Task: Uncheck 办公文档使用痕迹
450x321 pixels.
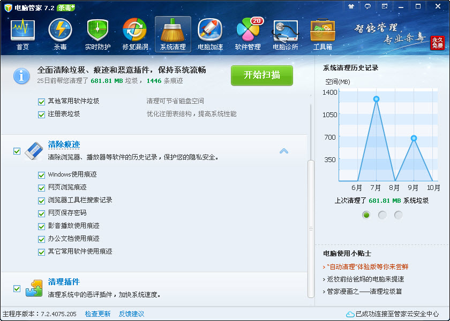Action: click(41, 239)
